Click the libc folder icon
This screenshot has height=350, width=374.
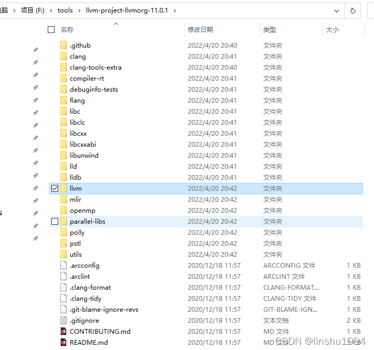[63, 111]
